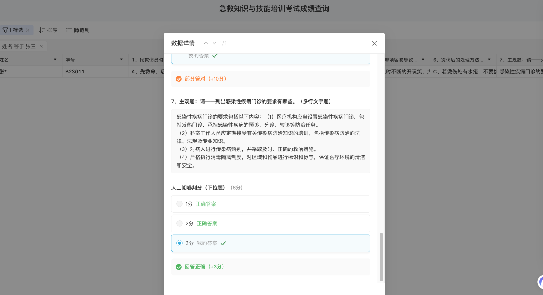Image resolution: width=543 pixels, height=295 pixels.
Task: Select the 3分 radio option
Action: tap(179, 243)
